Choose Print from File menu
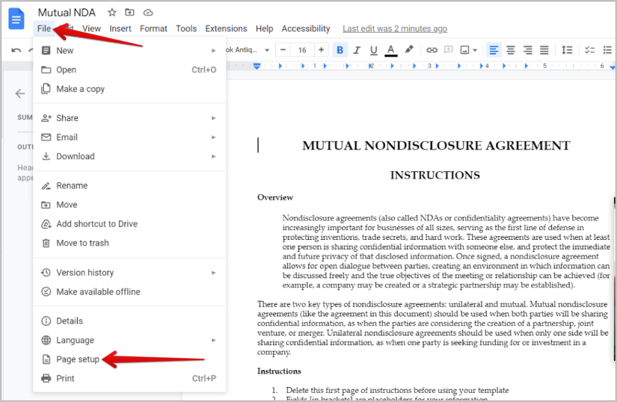 [129, 378]
